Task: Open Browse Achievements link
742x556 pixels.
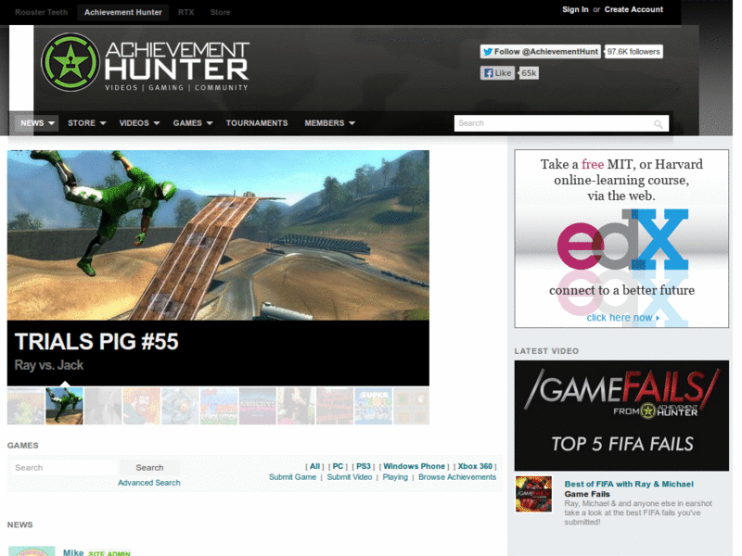Action: coord(457,477)
